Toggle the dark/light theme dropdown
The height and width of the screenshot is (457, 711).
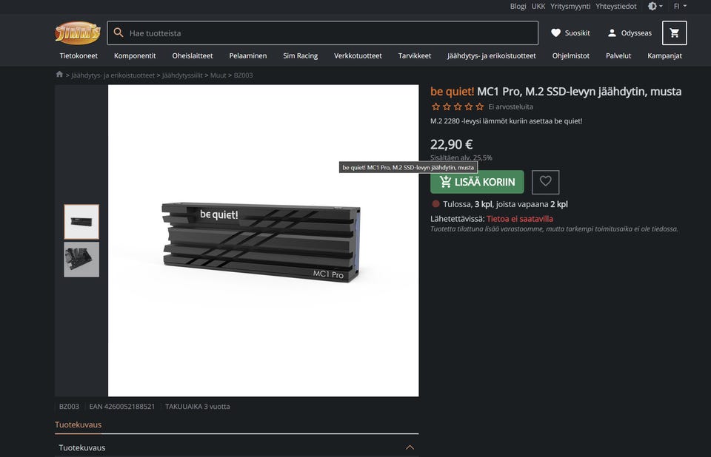coord(655,7)
